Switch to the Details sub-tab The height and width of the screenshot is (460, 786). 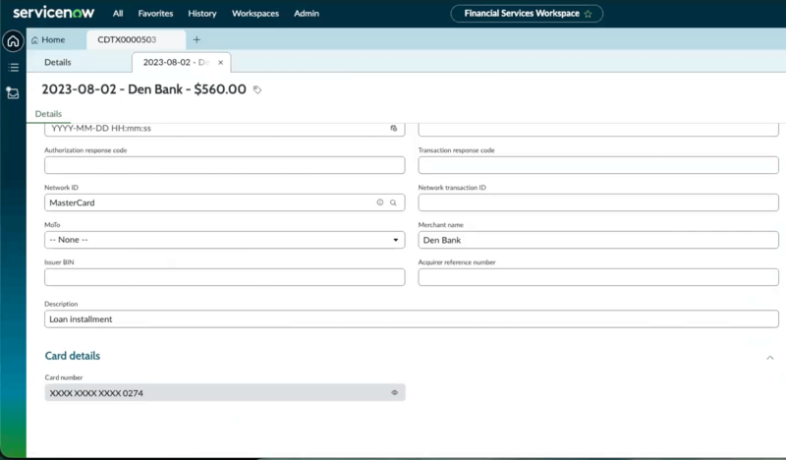tap(58, 62)
